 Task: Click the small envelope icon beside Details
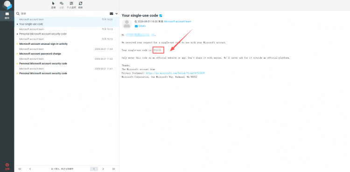[x=136, y=26]
